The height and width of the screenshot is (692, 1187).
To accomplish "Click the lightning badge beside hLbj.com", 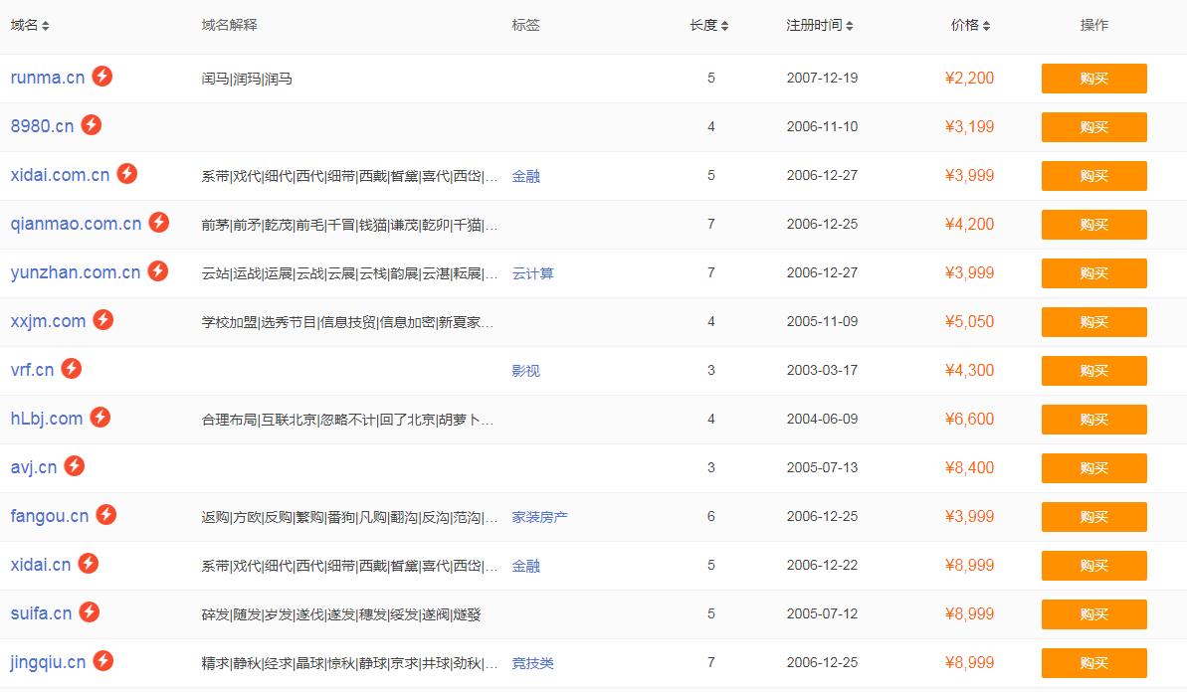I will point(99,417).
